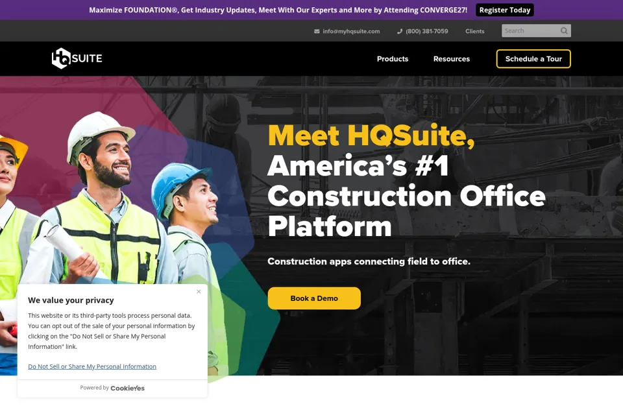Click the envelope email icon
The width and height of the screenshot is (623, 415).
[x=317, y=31]
